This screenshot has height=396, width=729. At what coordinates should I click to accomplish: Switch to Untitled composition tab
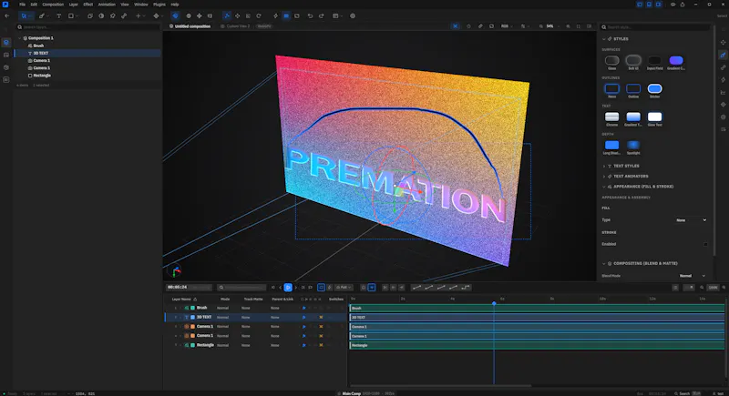(x=190, y=26)
